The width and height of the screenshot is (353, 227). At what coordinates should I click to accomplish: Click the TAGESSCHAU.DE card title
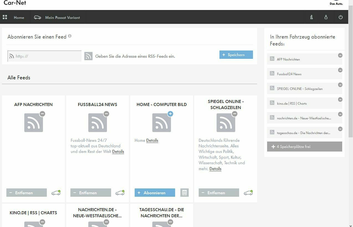click(x=162, y=213)
